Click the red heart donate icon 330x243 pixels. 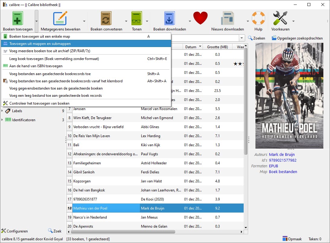pos(200,18)
